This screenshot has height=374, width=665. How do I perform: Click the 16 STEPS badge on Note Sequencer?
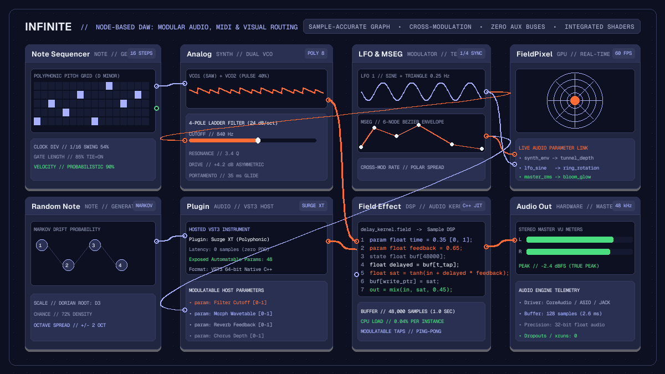[x=141, y=54]
